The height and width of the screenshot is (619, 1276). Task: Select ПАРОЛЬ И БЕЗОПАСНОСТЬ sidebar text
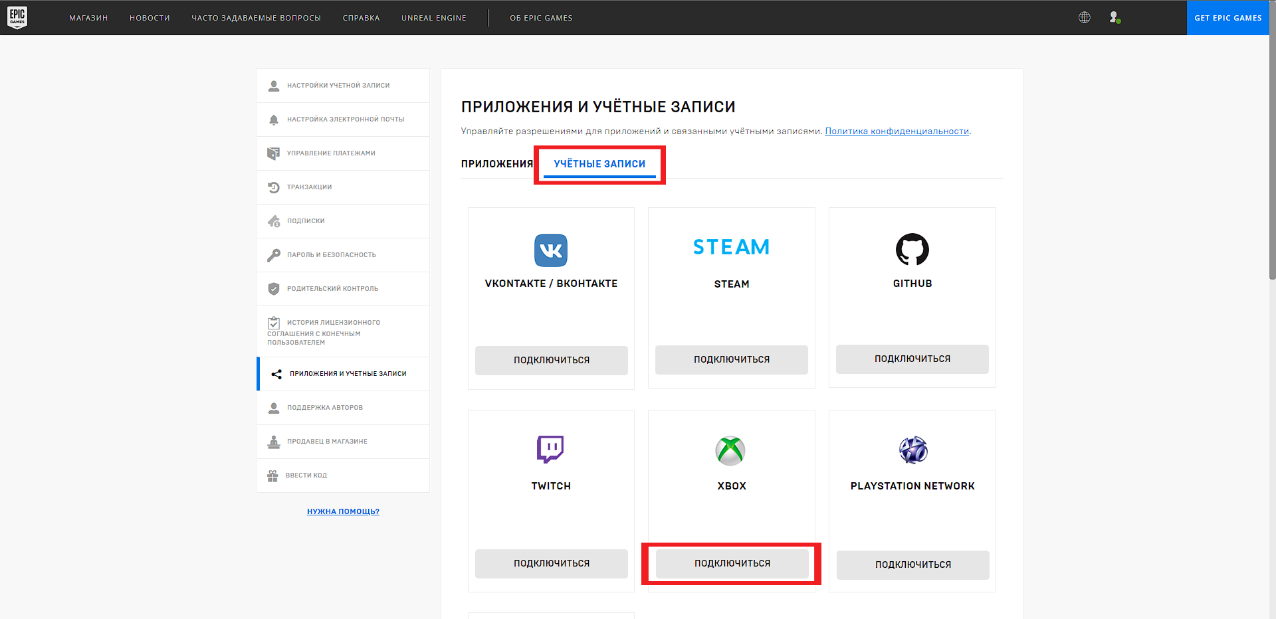pyautogui.click(x=332, y=255)
